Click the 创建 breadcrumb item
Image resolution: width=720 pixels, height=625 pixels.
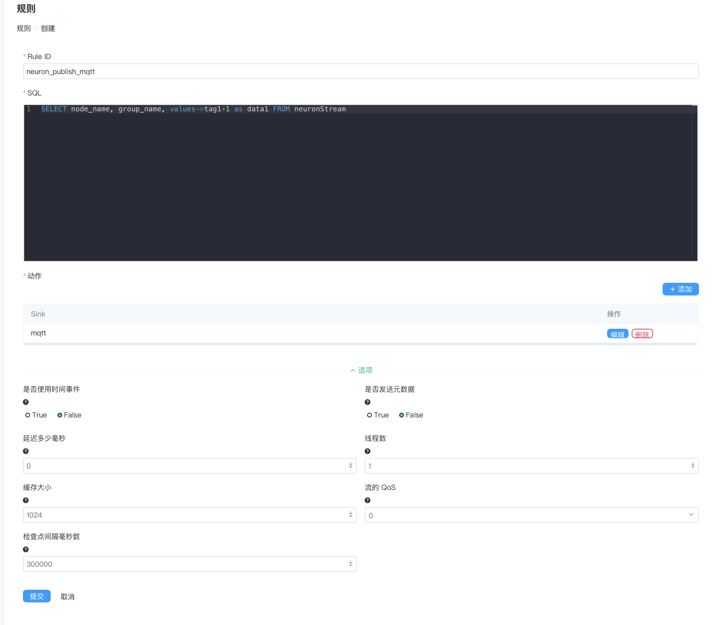coord(48,29)
